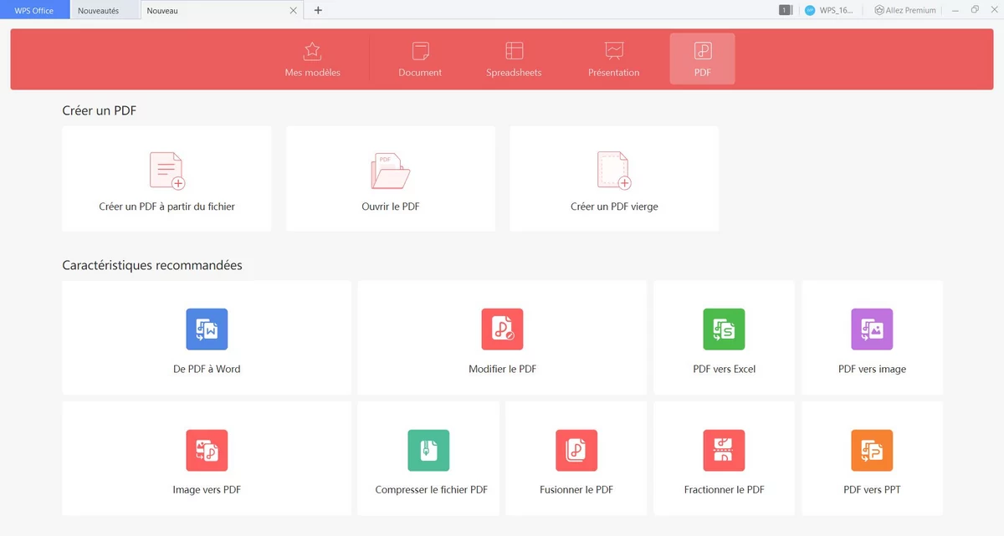Image resolution: width=1004 pixels, height=536 pixels.
Task: Click the 'Créer un PDF vierge' label
Action: coord(614,207)
